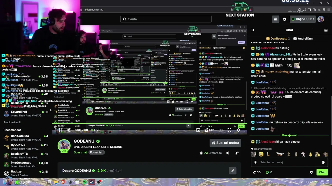Insert the pointing-up hand emote

point(310,154)
